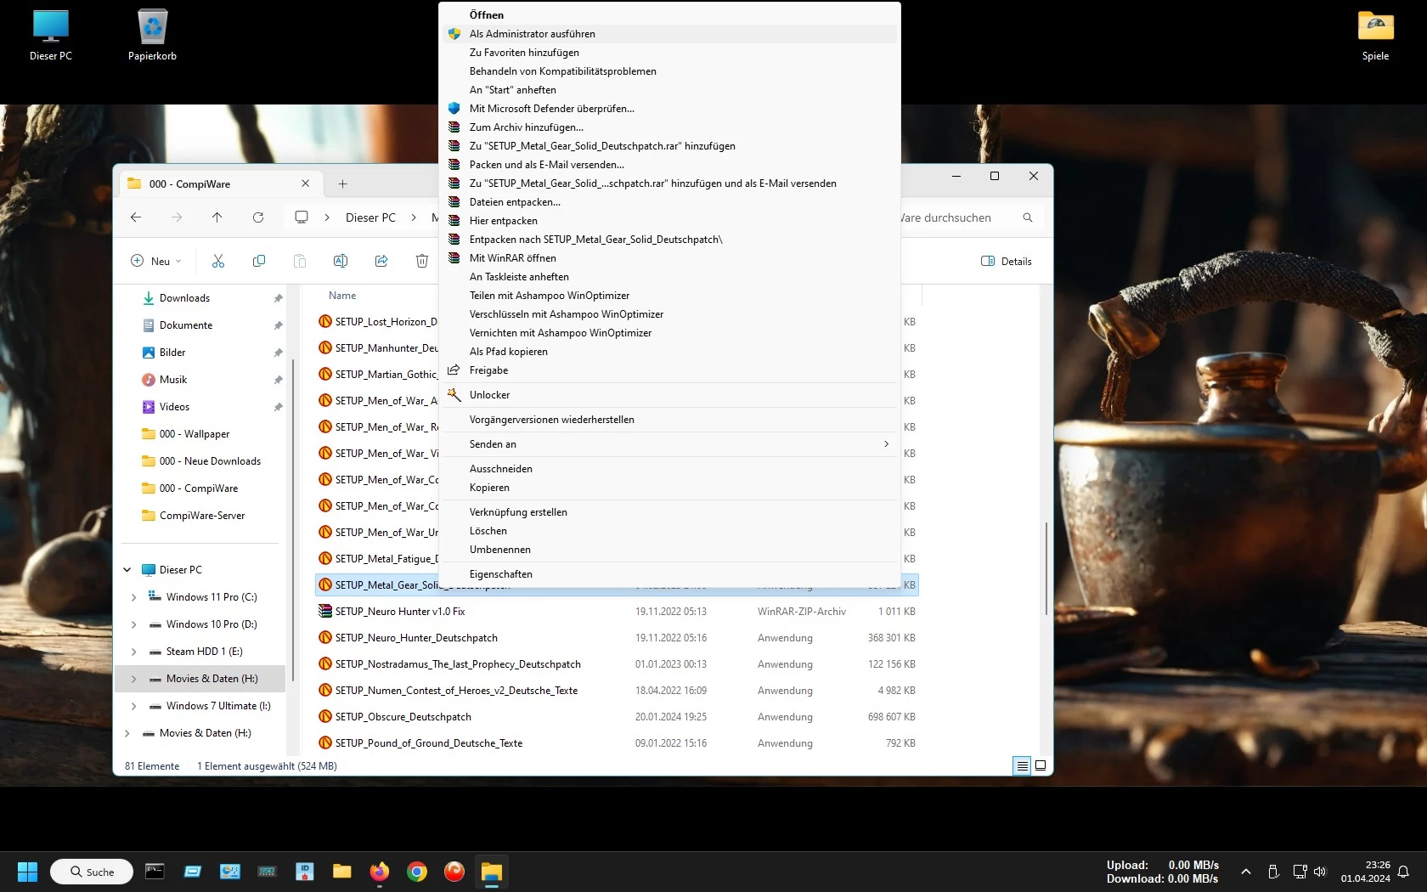
Task: Choose Umbenennen in the context menu
Action: pyautogui.click(x=669, y=550)
